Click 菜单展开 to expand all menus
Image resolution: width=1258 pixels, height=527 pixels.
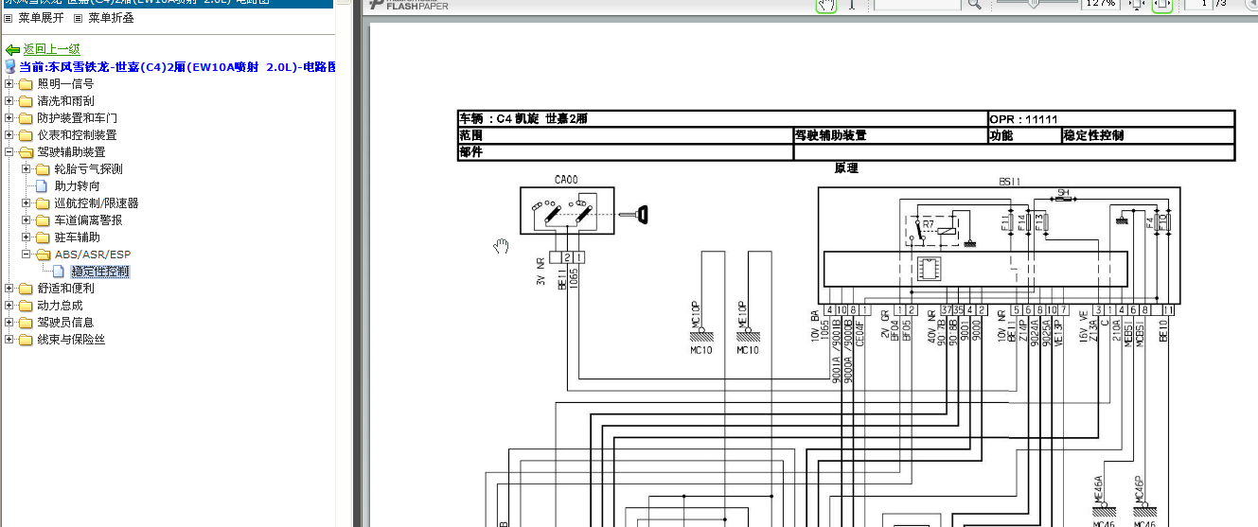[x=41, y=18]
